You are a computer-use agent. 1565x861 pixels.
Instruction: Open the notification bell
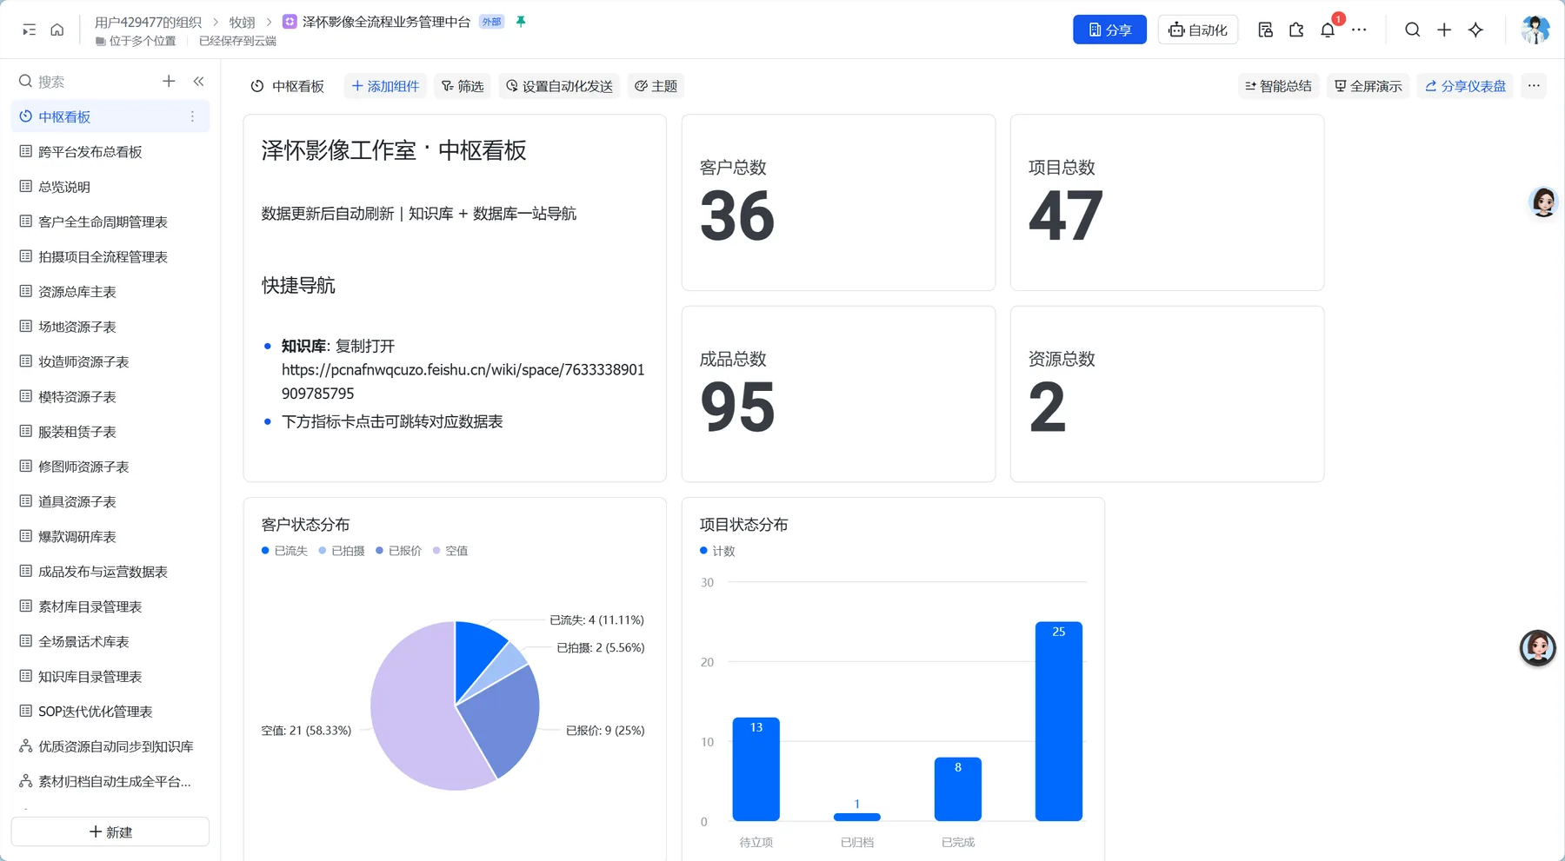[x=1328, y=30]
